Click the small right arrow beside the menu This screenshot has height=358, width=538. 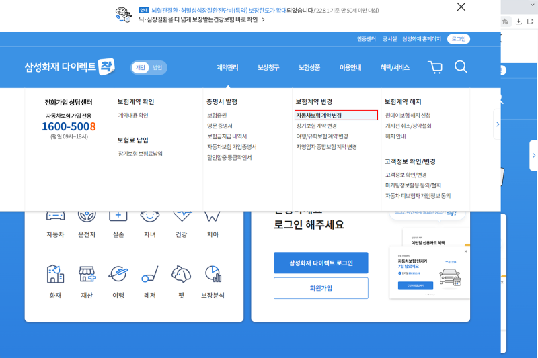(498, 124)
